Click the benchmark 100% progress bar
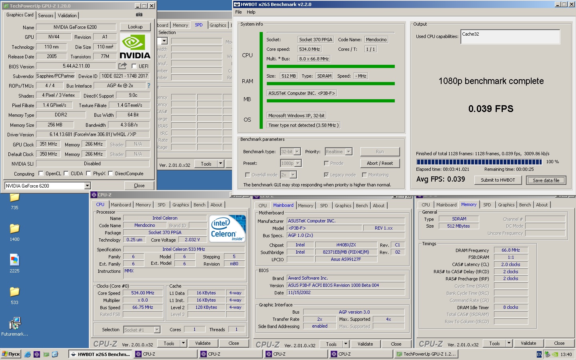This screenshot has width=576, height=360. (x=479, y=162)
